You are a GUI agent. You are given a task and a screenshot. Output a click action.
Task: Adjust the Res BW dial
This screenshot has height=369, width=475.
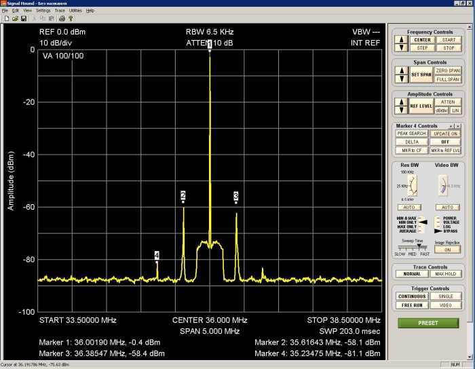(x=413, y=186)
